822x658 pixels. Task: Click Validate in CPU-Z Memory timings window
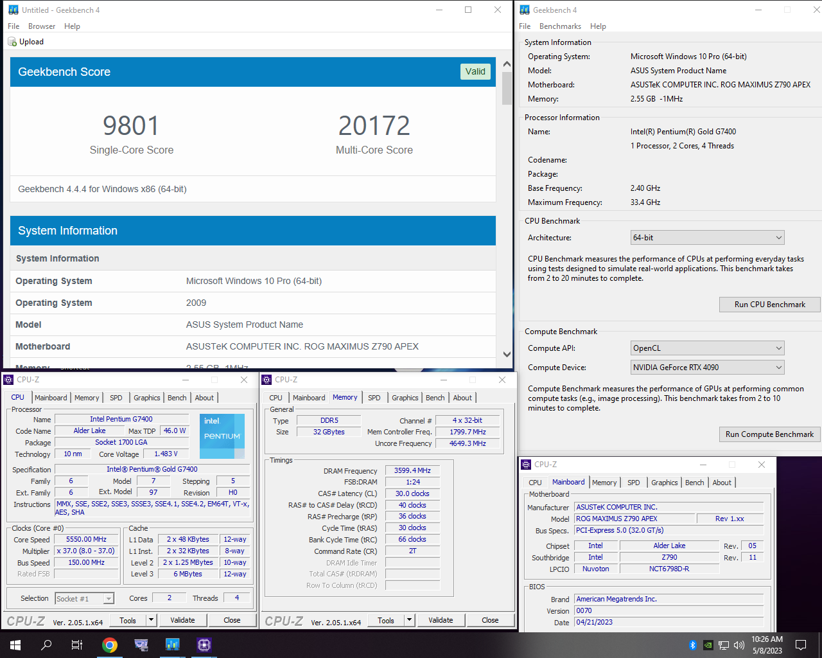[441, 621]
